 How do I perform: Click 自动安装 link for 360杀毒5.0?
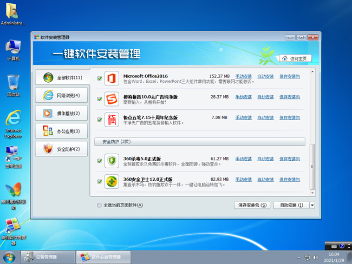click(x=265, y=159)
